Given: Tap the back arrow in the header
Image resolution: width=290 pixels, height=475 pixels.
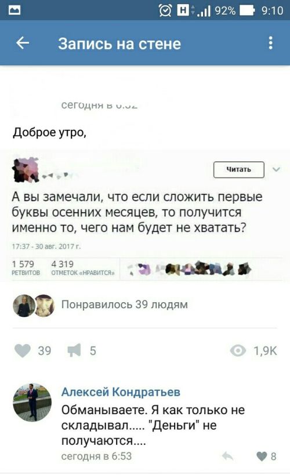Looking at the screenshot, I should point(23,43).
